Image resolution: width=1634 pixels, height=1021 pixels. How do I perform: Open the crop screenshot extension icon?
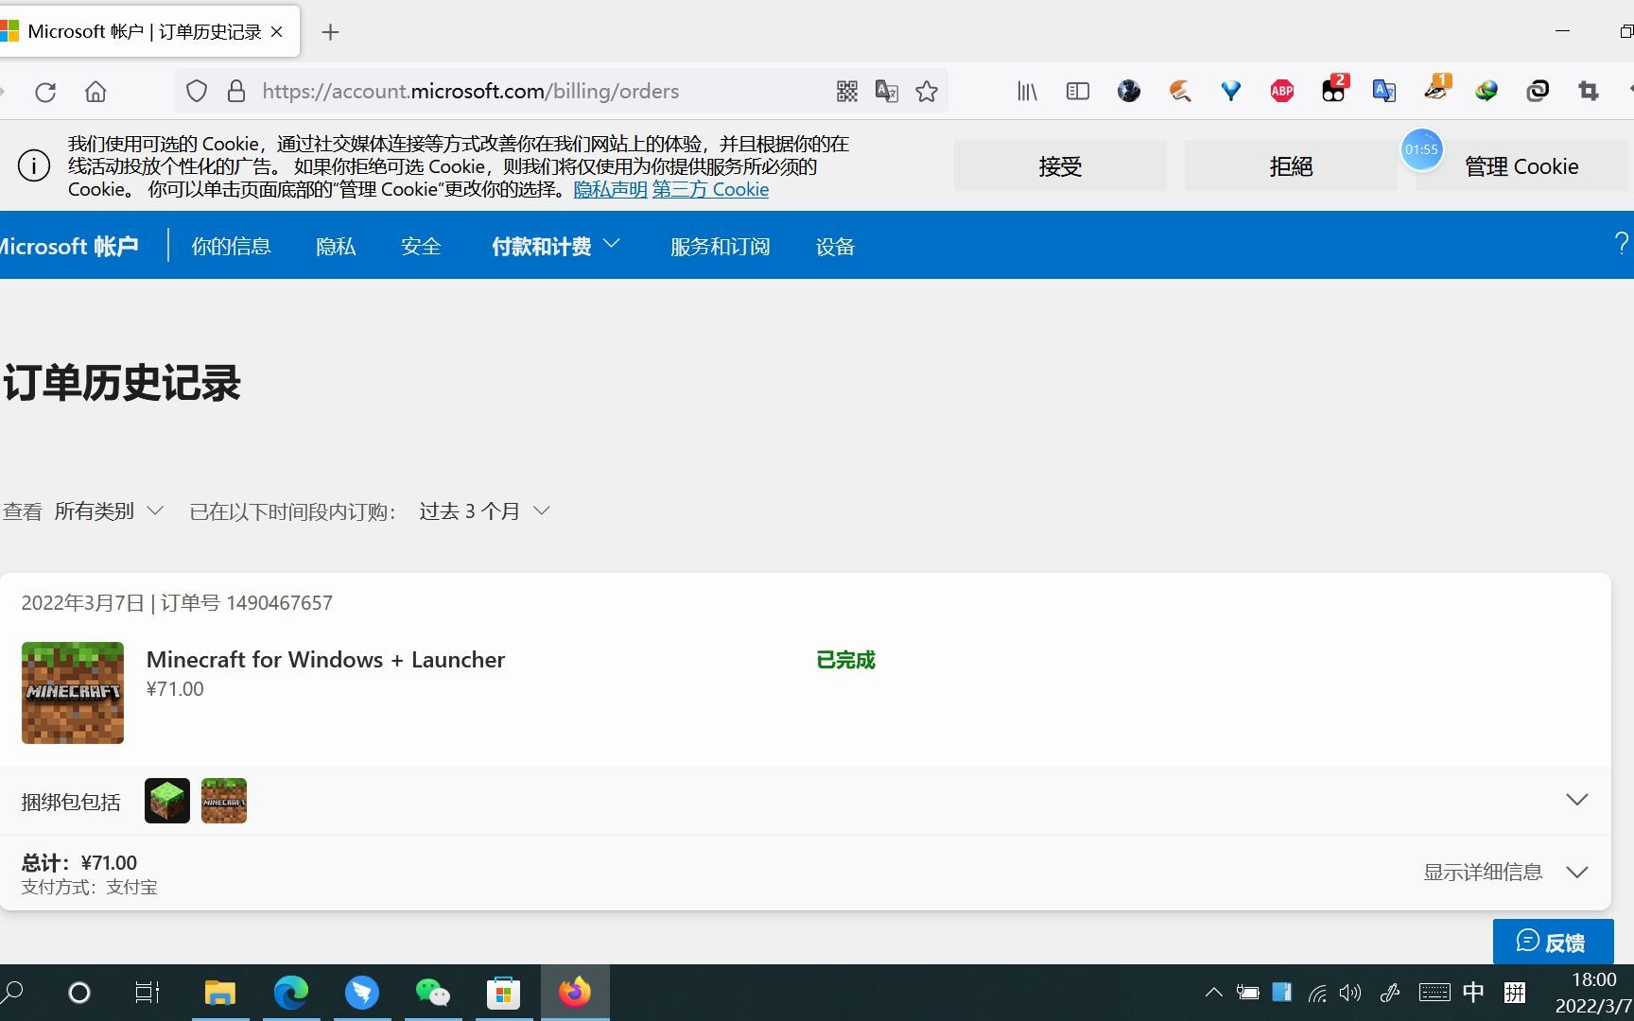pos(1589,92)
